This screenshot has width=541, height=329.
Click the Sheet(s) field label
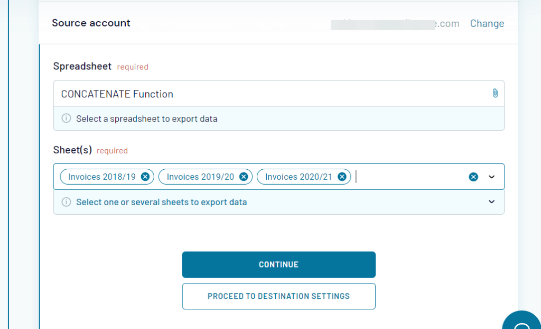coord(72,150)
